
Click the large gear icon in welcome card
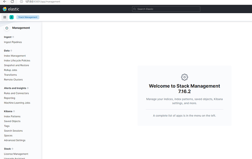184,77
